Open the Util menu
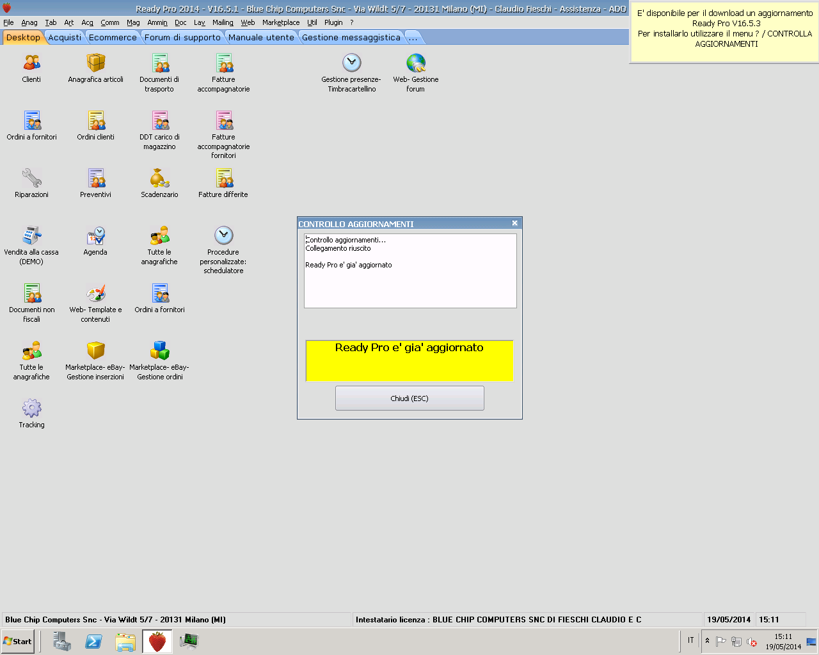Screen dimensions: 819x655 tap(312, 22)
